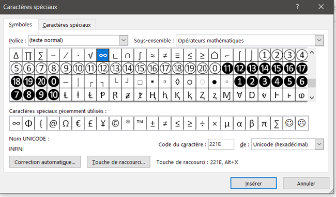Image resolution: width=336 pixels, height=197 pixels.
Task: Open the Symboles tab
Action: coord(20,25)
